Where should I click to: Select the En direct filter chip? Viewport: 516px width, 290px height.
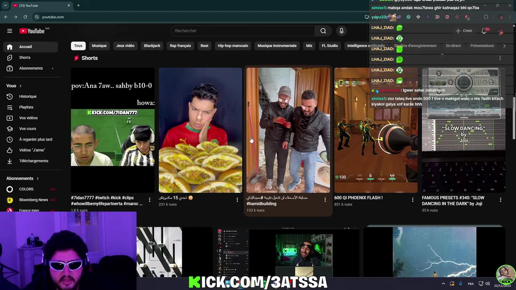coord(453,46)
